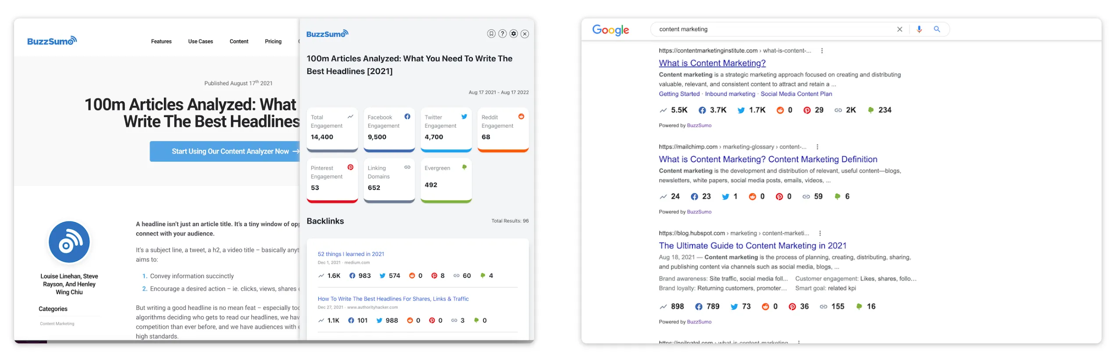
Task: Open the Use Cases menu item
Action: (200, 42)
